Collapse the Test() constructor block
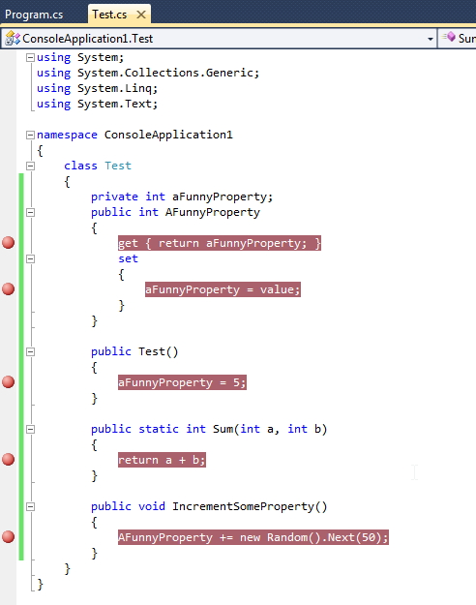 30,351
